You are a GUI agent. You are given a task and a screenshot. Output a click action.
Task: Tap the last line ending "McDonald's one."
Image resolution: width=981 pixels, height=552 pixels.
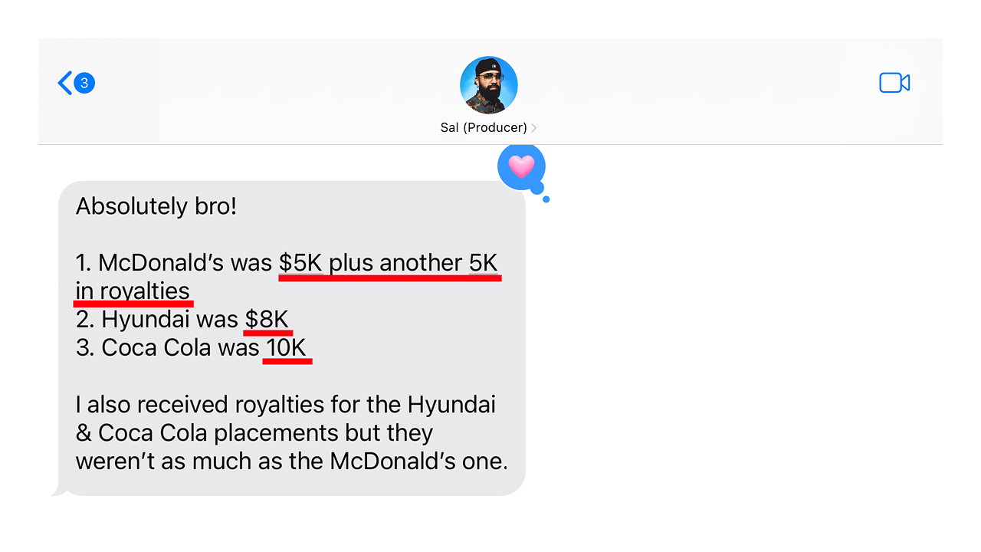coord(291,462)
